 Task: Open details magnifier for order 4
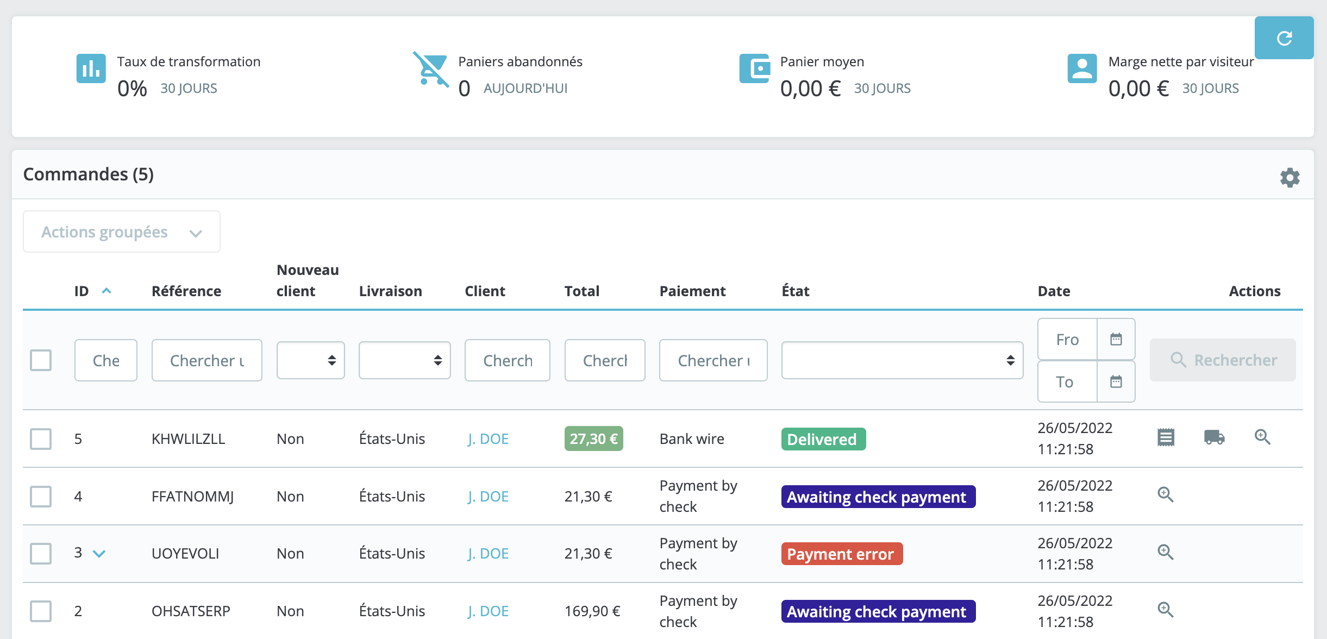[x=1165, y=495]
